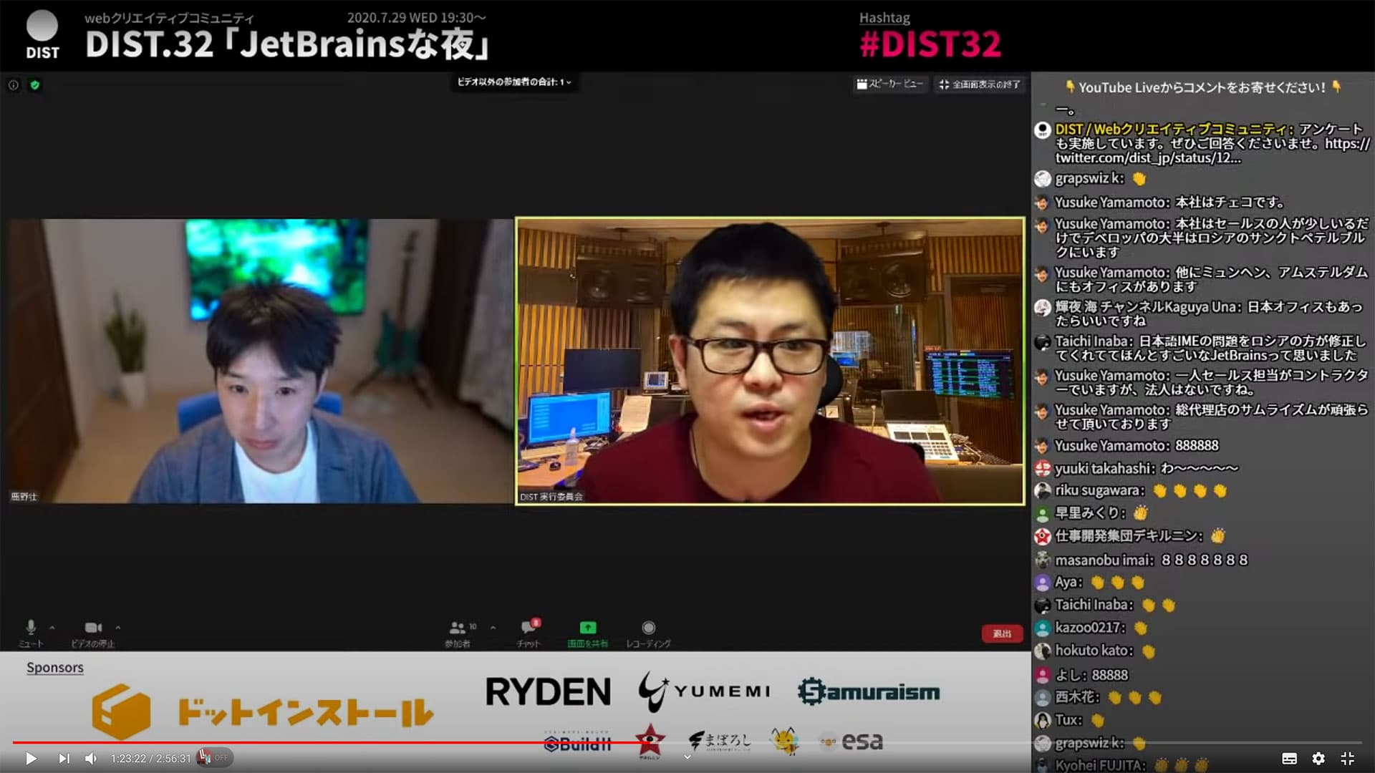Leave the meeting using the red 退出 button
1375x773 pixels.
pyautogui.click(x=1002, y=633)
